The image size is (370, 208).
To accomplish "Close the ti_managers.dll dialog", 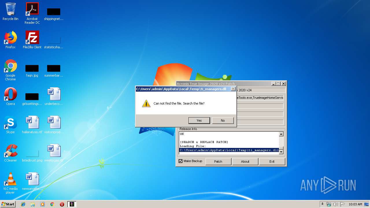I will pos(233,89).
